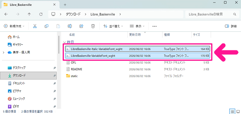Click Libre_Baskerville breadcrumb in address bar
241x114 pixels.
pyautogui.click(x=103, y=14)
